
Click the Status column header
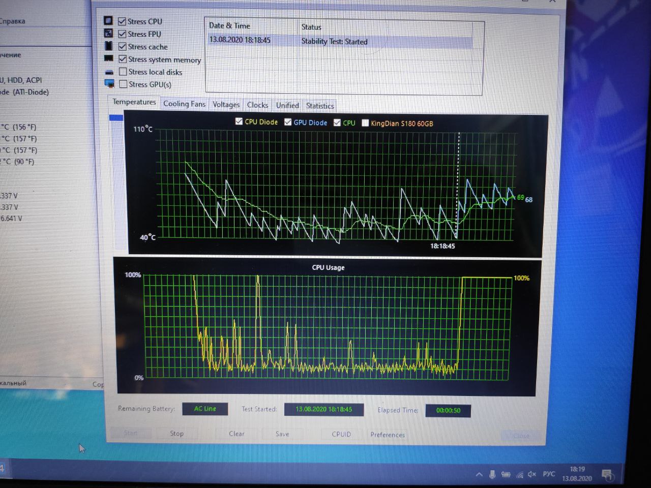pyautogui.click(x=311, y=27)
